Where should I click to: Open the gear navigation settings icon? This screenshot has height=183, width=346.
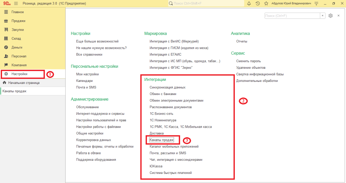(x=330, y=16)
